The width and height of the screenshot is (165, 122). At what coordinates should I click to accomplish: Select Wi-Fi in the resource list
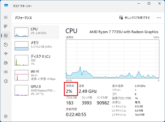[x=36, y=75]
